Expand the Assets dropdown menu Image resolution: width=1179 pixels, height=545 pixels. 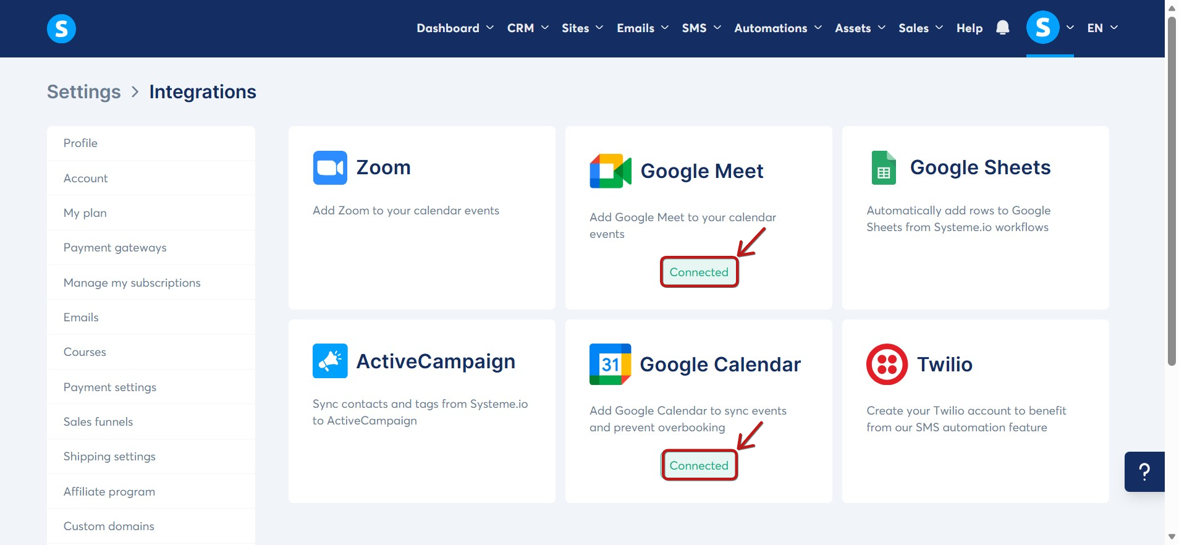click(860, 28)
